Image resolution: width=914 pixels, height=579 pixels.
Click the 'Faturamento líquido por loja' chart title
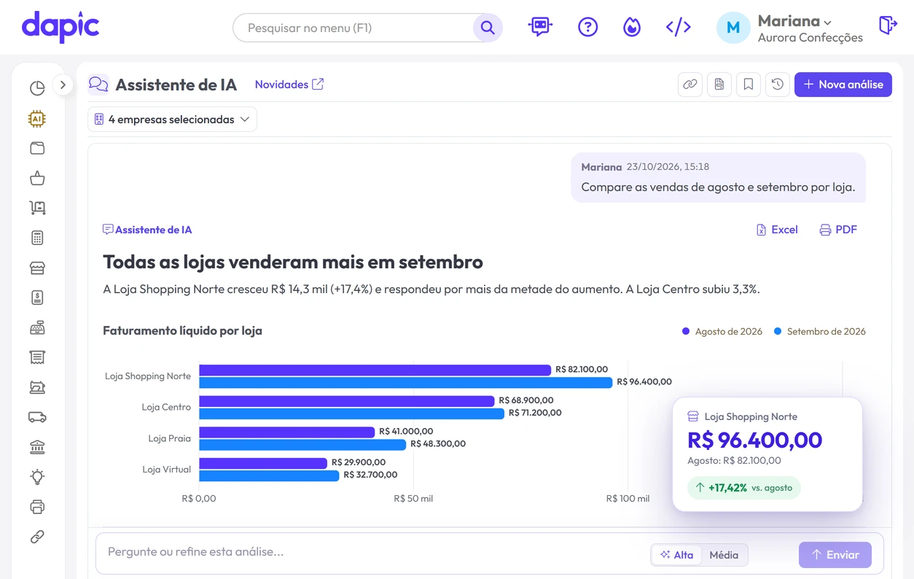[x=182, y=330]
